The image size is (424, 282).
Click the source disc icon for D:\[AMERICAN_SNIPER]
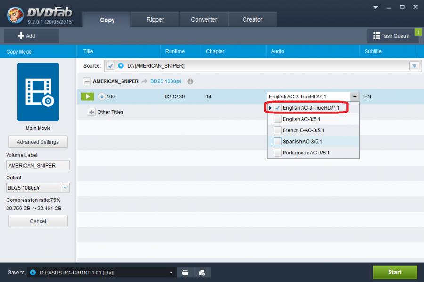[121, 65]
